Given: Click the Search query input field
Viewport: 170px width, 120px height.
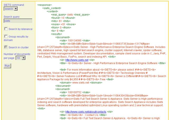Looking at the screenshot, I should click(x=18, y=21).
